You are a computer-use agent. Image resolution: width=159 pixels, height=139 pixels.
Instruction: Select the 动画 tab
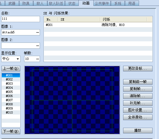tap(86, 3)
